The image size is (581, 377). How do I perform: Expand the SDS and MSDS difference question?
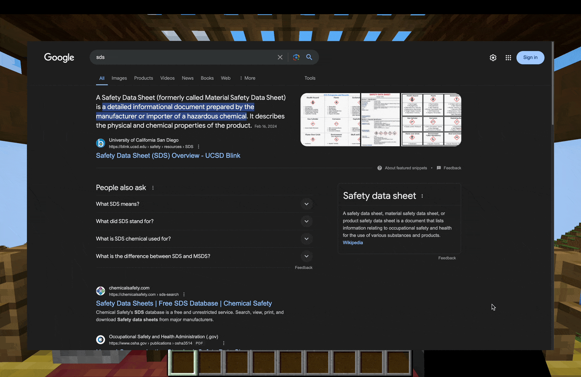click(306, 256)
